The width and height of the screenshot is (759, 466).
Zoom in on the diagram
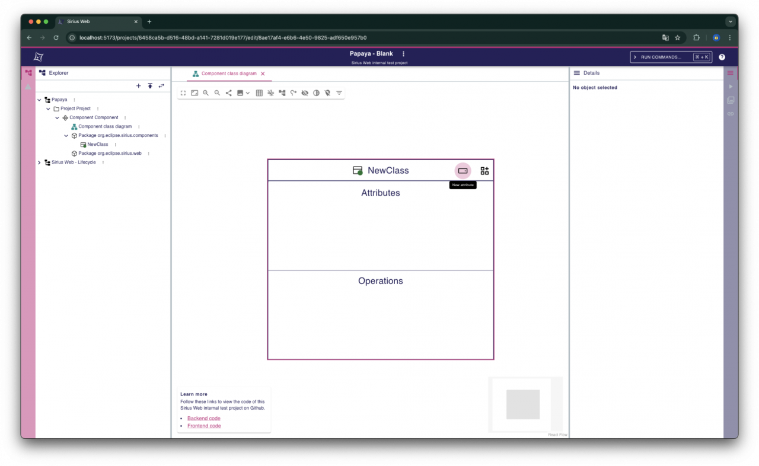206,93
